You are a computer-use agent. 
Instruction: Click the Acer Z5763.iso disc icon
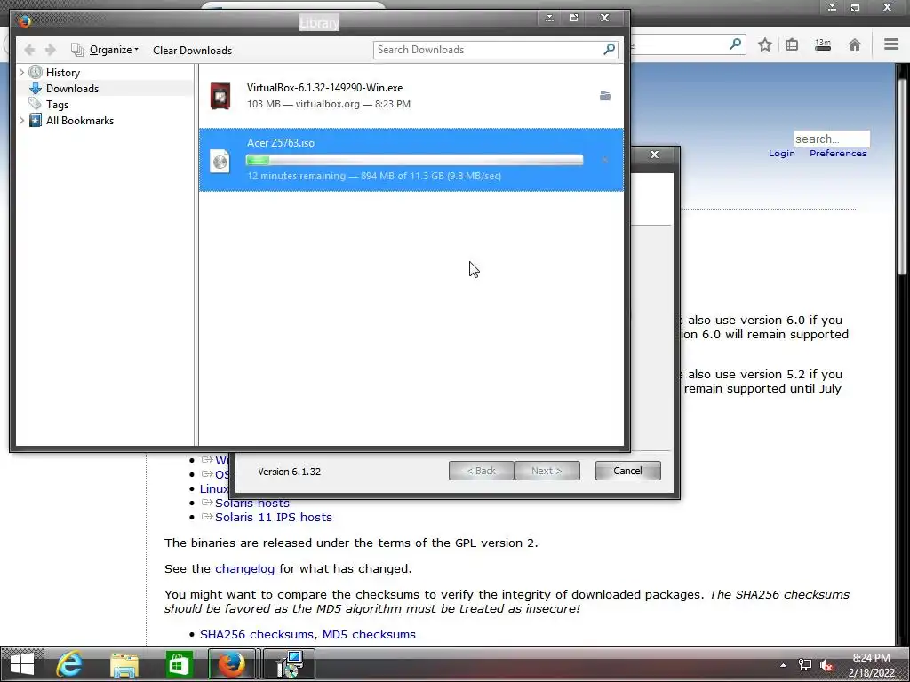220,162
